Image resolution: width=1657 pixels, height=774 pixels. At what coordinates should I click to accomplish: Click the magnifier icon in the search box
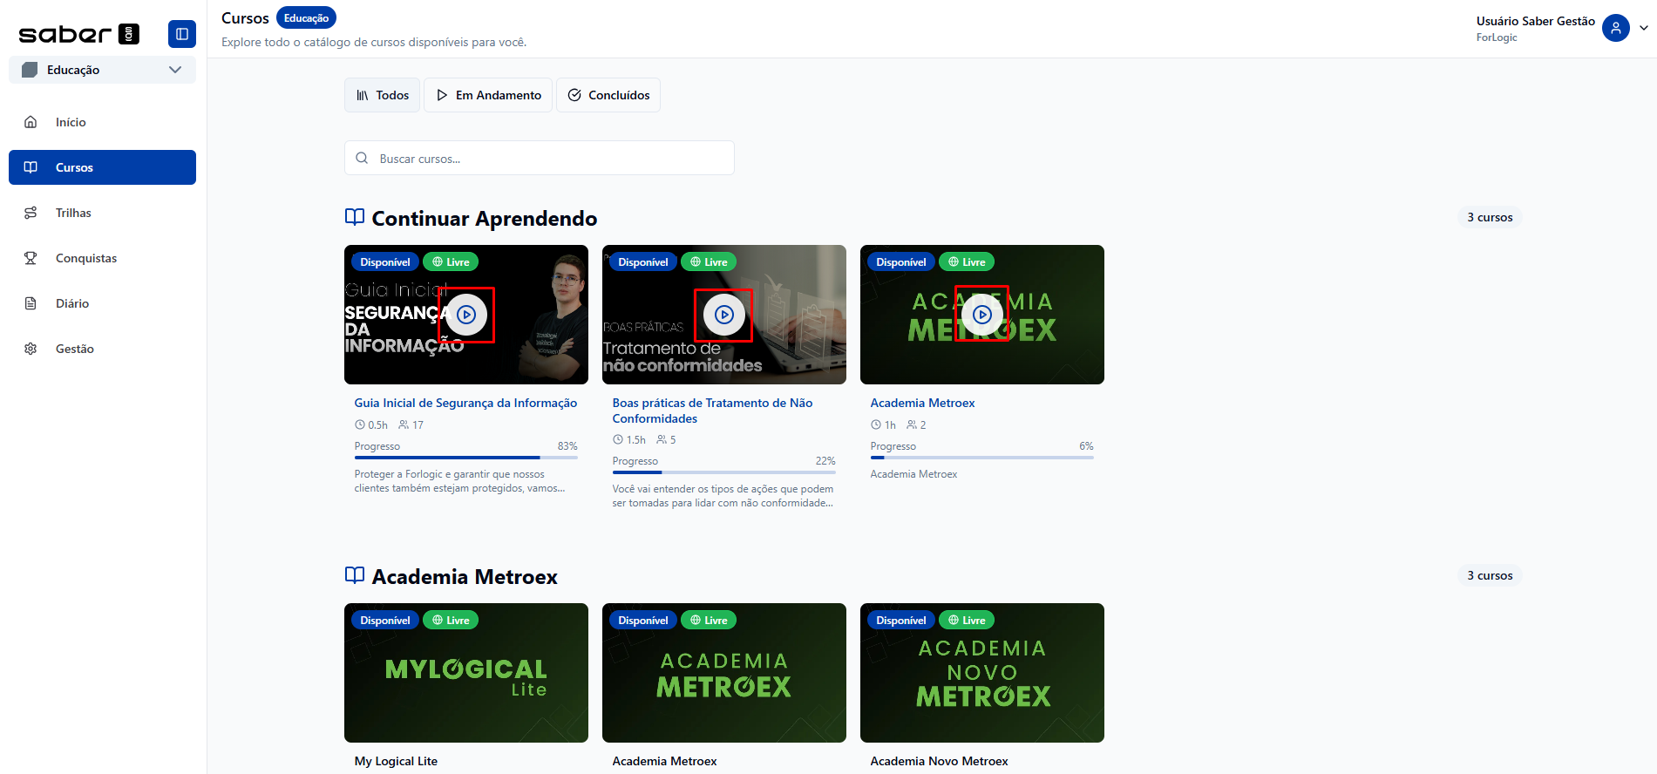pos(362,159)
